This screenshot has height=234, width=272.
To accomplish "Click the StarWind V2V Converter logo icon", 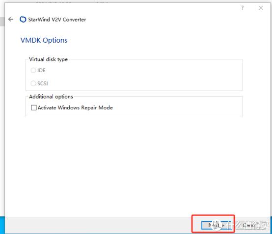I will point(23,19).
